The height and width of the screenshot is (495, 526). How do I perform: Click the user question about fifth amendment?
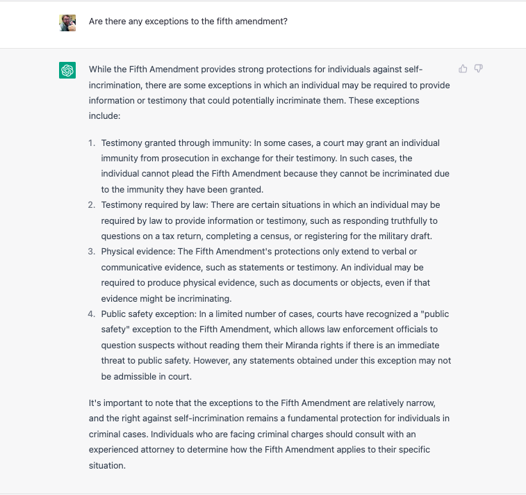coord(188,22)
